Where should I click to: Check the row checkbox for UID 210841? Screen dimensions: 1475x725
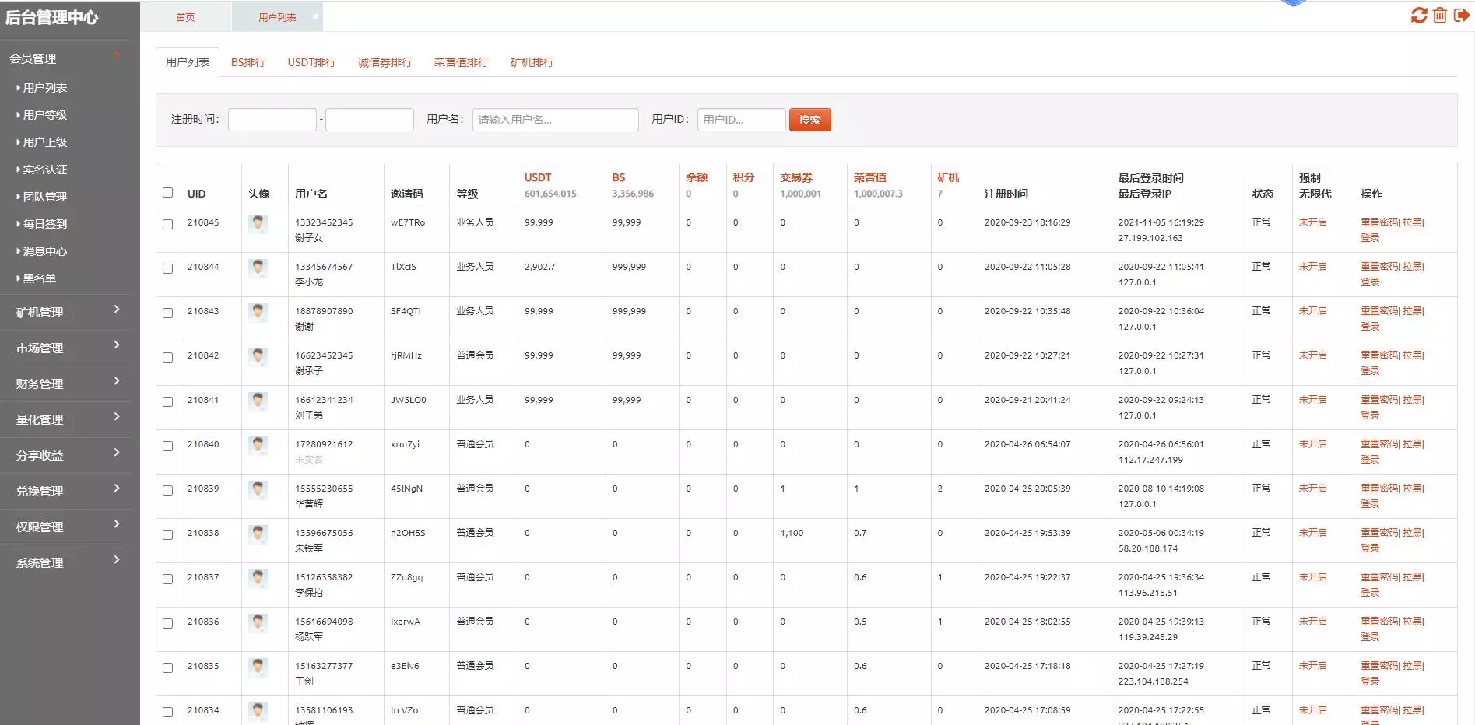pyautogui.click(x=167, y=401)
